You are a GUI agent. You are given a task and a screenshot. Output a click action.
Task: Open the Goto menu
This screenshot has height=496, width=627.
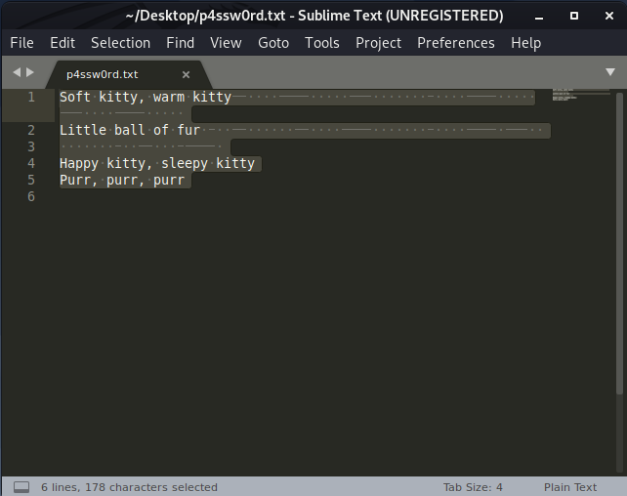(273, 43)
